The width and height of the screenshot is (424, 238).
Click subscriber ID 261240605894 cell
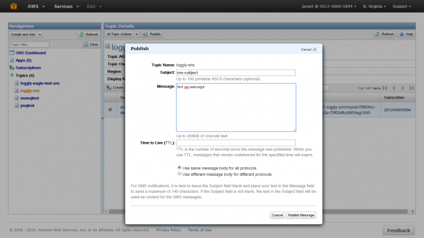point(397,110)
